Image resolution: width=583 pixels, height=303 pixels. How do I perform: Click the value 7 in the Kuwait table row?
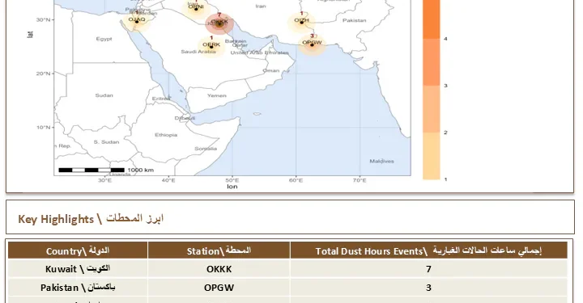tap(428, 269)
